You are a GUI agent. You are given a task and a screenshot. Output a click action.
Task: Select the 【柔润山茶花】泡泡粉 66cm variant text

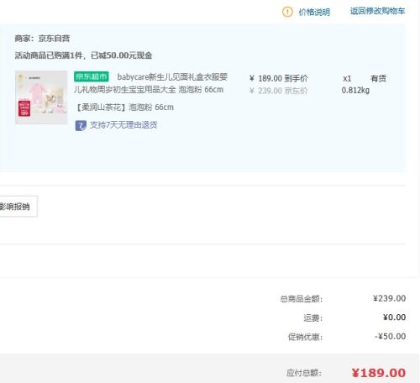[x=124, y=108]
